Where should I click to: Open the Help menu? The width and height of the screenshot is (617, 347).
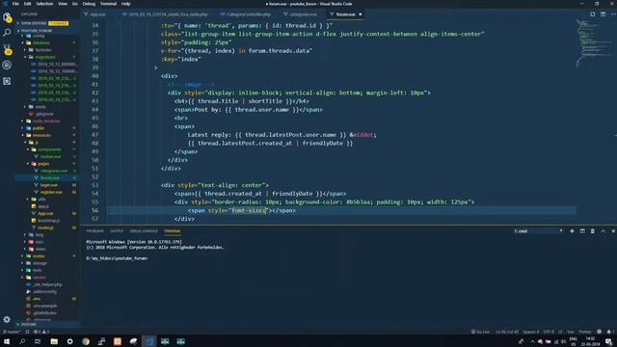pos(125,4)
